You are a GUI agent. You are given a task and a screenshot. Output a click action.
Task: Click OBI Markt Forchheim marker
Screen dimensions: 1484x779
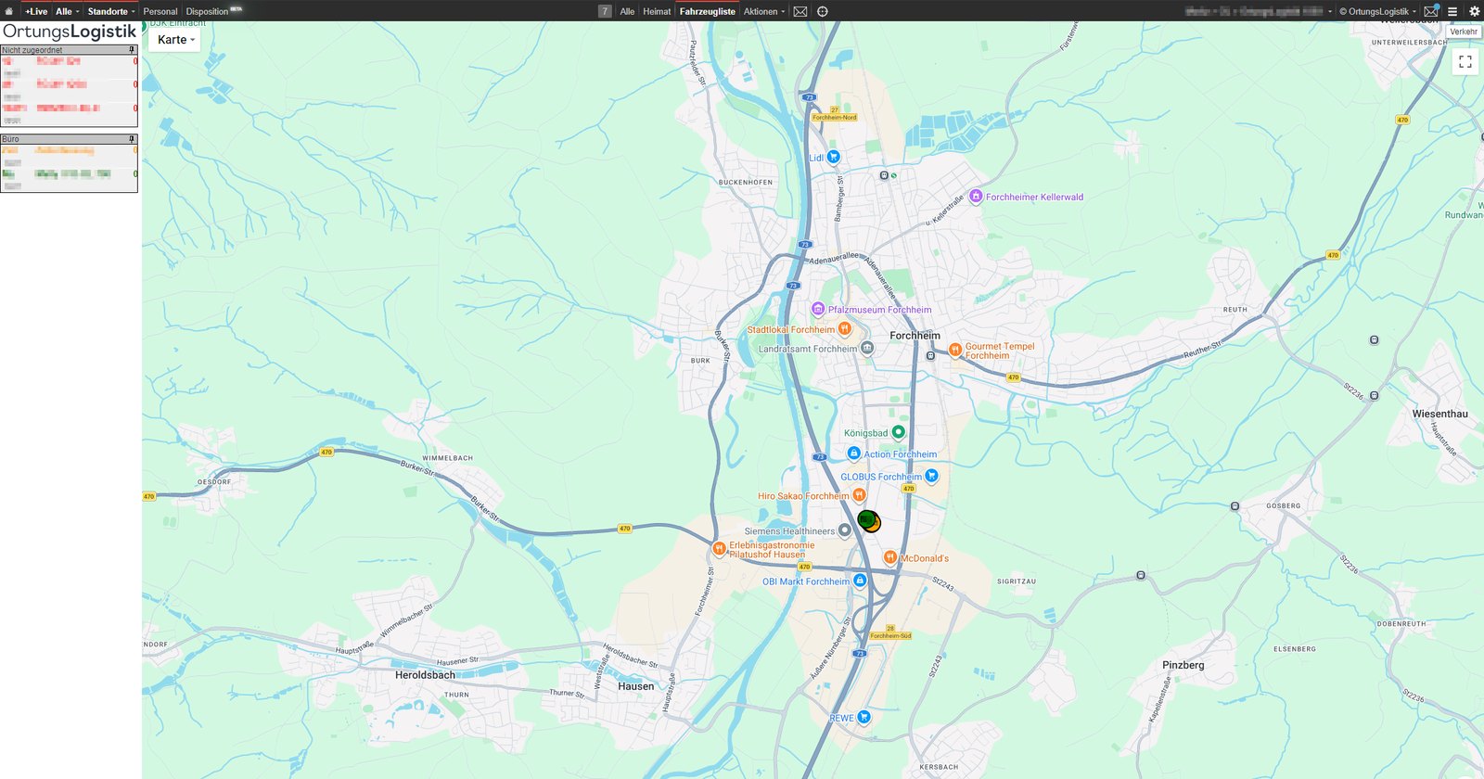[x=860, y=581]
